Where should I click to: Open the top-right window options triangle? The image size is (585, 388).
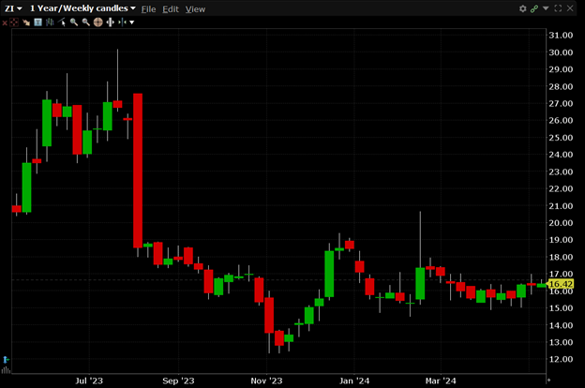point(546,8)
